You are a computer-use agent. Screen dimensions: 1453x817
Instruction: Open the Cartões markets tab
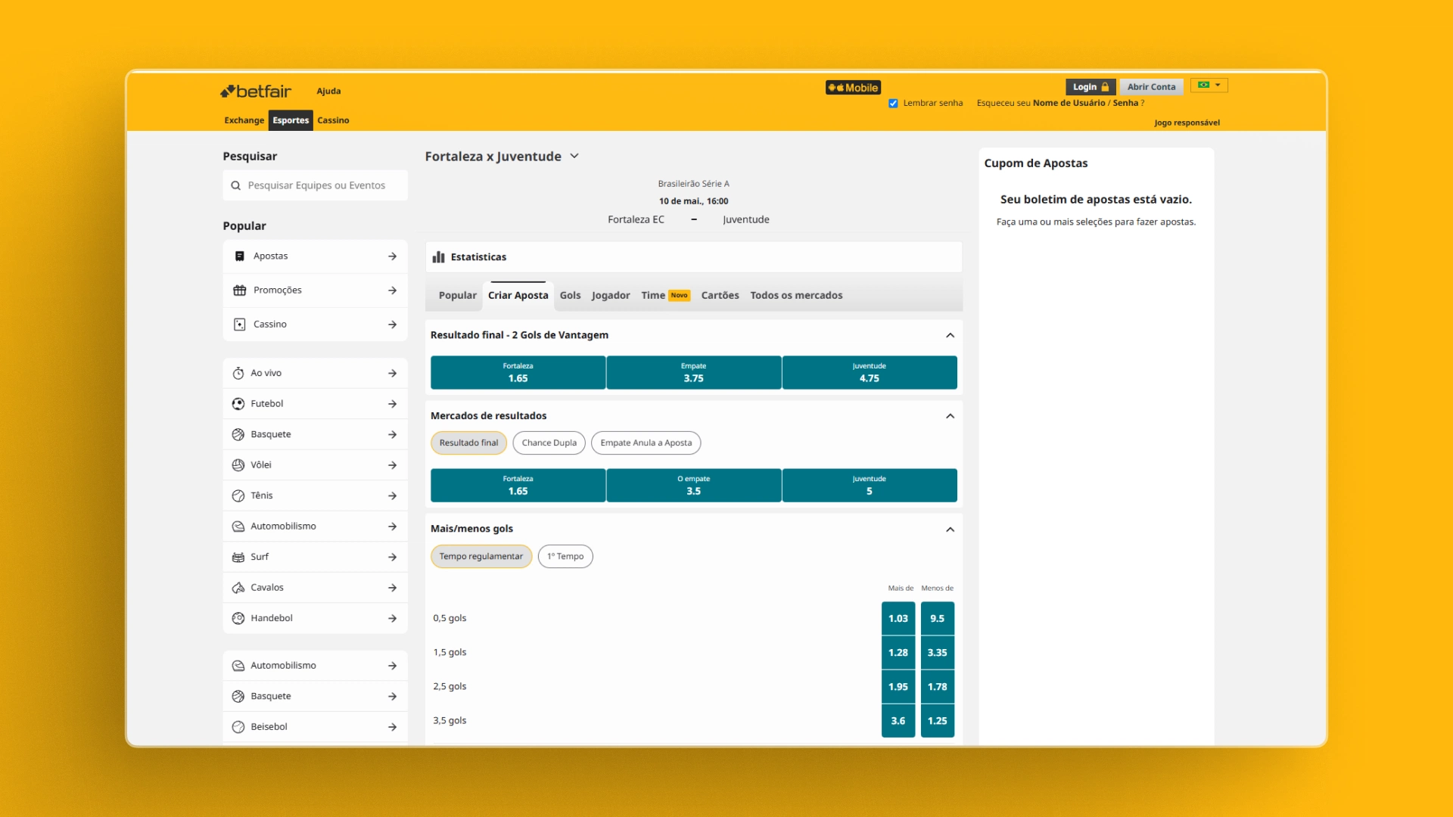pos(720,296)
